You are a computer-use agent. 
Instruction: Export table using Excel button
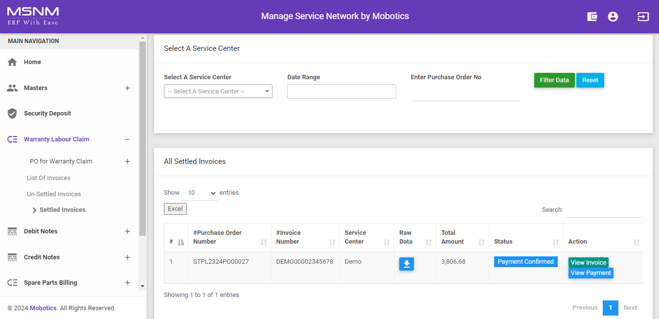(x=175, y=209)
